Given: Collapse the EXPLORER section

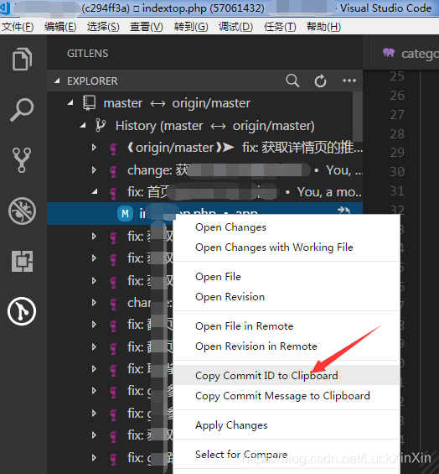Looking at the screenshot, I should pos(57,81).
